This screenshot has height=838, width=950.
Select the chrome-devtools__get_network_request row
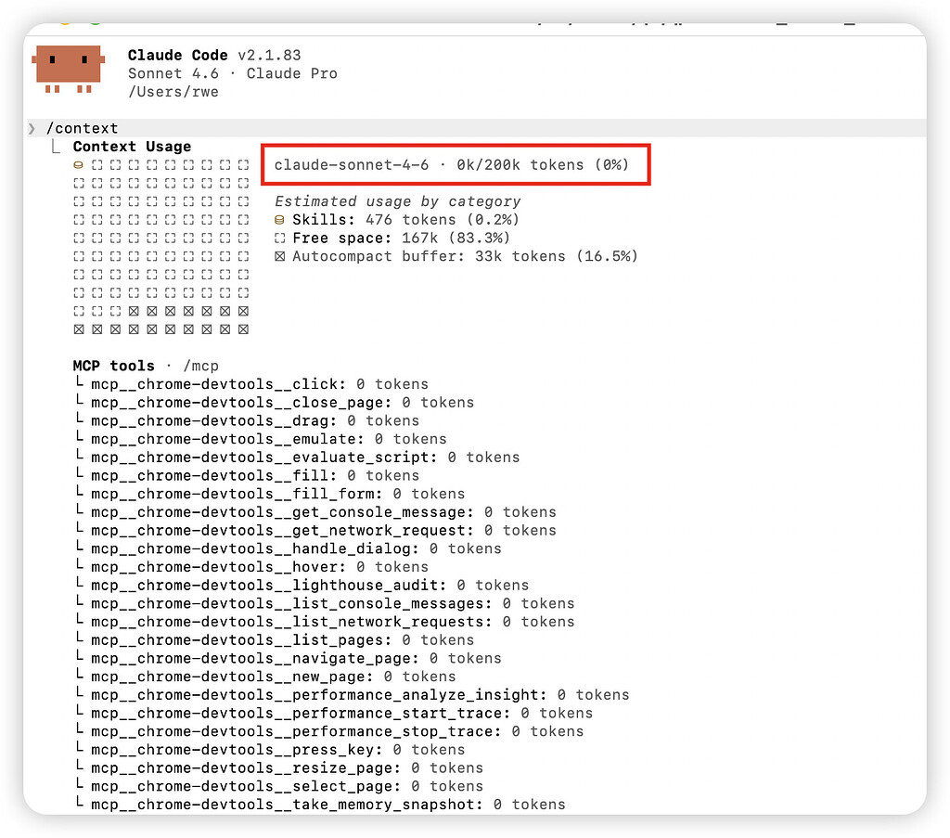click(315, 530)
